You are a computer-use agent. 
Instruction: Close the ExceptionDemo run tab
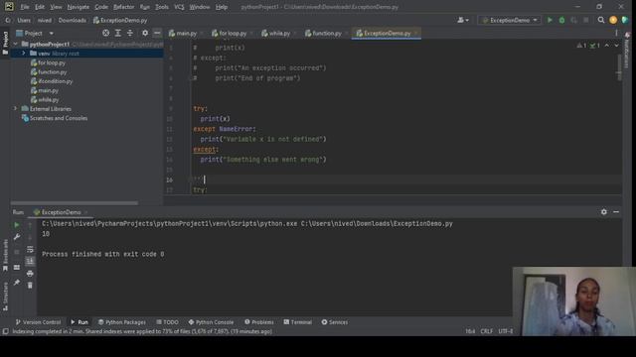pyautogui.click(x=86, y=212)
